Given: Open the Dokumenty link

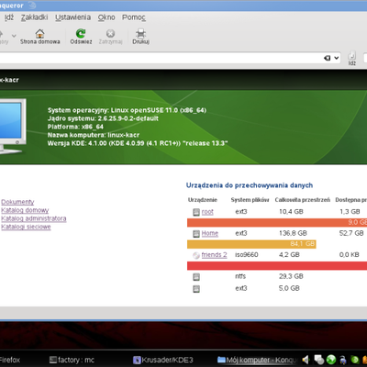Looking at the screenshot, I should pos(17,202).
